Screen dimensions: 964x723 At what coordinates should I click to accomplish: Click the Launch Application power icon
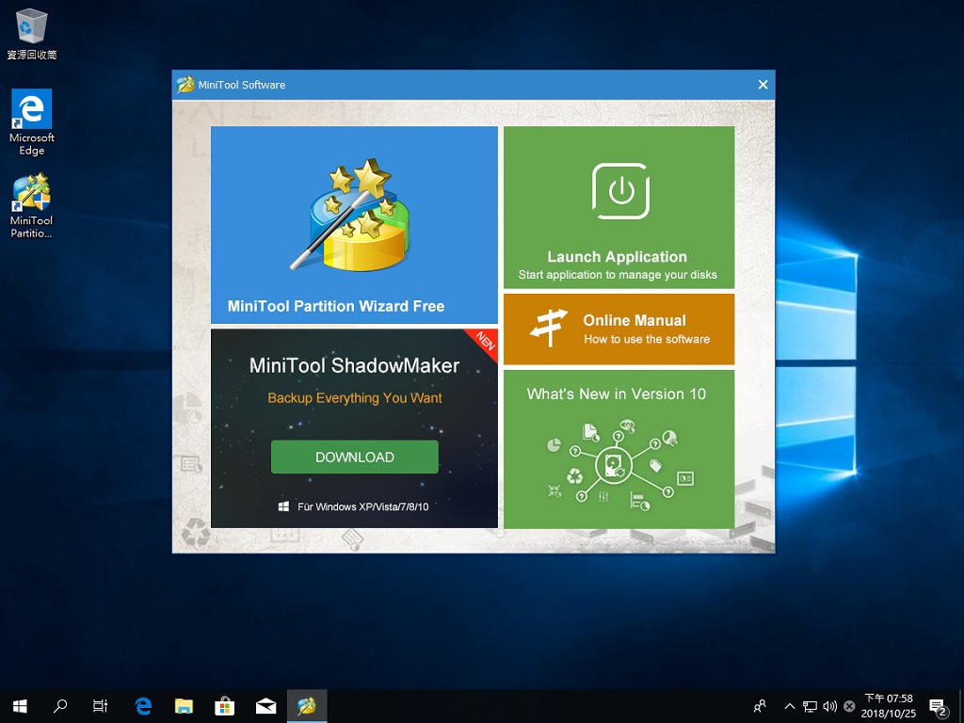[620, 191]
